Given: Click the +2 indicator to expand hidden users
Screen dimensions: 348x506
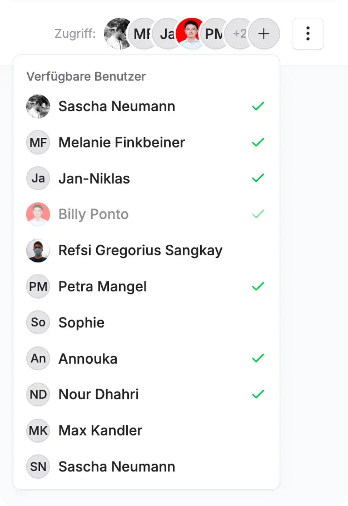Looking at the screenshot, I should click(x=238, y=33).
